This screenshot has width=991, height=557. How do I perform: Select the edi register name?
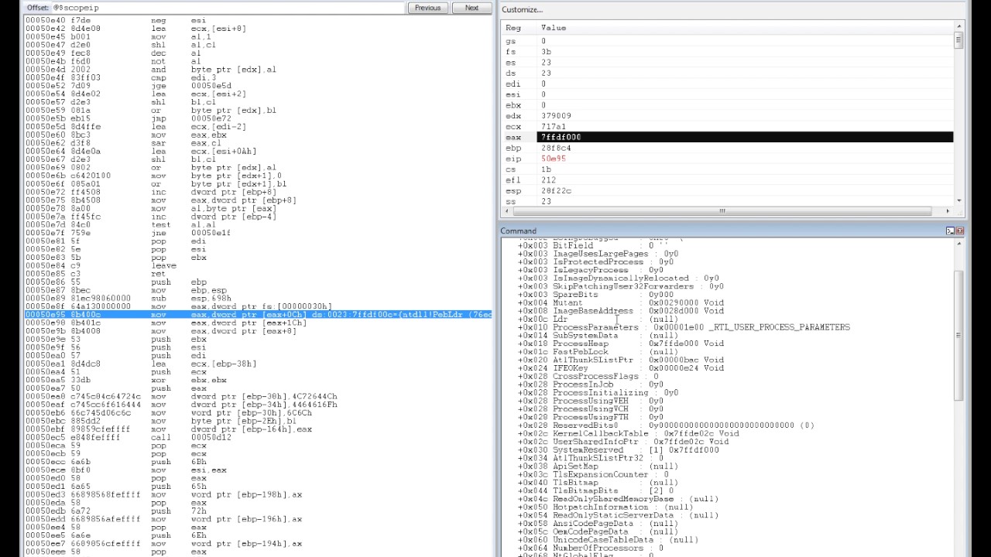click(513, 84)
